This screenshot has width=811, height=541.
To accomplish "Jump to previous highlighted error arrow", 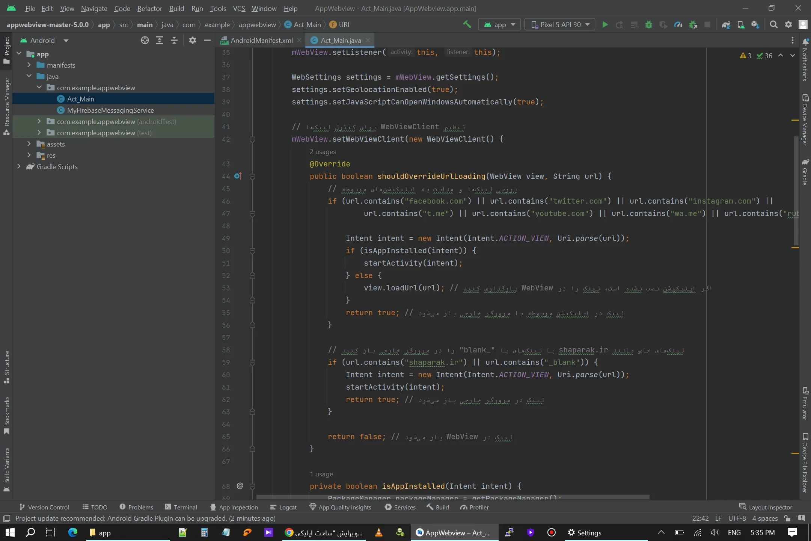I will (781, 56).
